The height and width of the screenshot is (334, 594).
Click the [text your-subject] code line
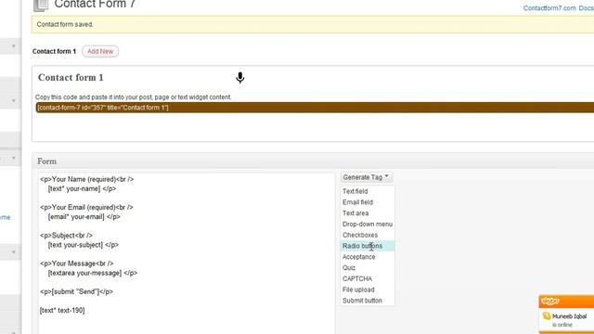pos(83,245)
